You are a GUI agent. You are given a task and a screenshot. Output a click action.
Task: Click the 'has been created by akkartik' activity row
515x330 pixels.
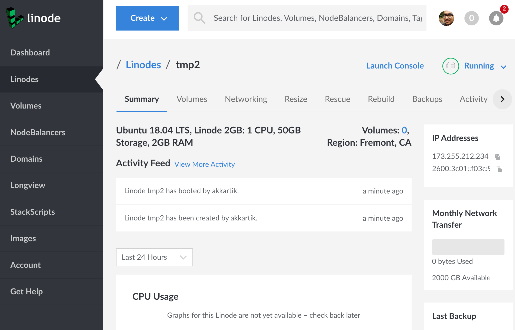[x=264, y=218]
